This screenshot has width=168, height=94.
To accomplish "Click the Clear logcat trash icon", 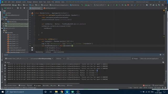I will (5, 66).
